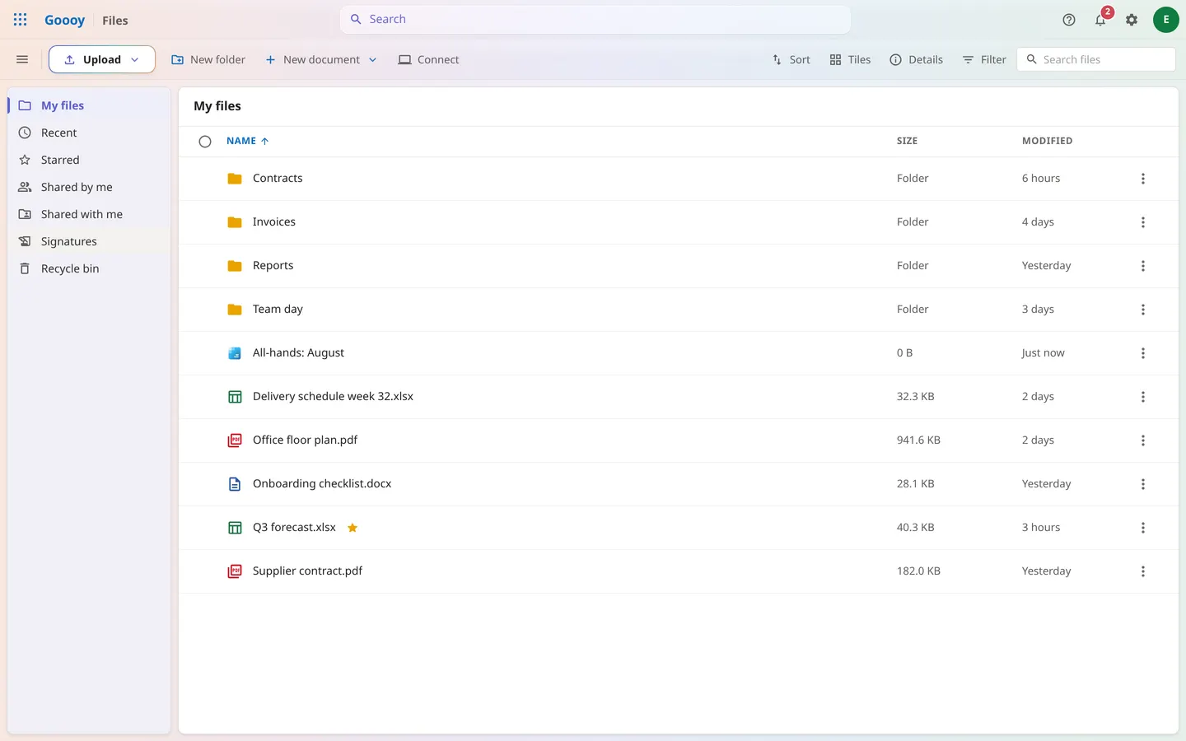Viewport: 1186px width, 741px height.
Task: Switch to Tiles view
Action: [850, 59]
